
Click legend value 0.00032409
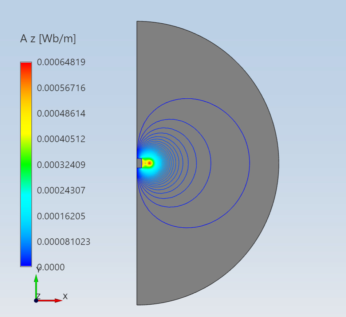[x=61, y=165]
